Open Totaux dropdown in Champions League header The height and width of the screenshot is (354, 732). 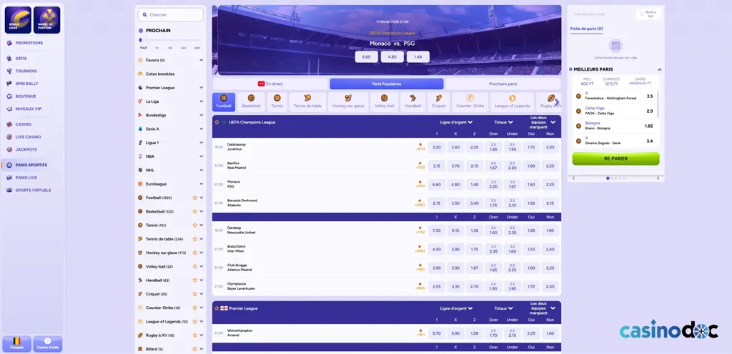click(x=504, y=122)
